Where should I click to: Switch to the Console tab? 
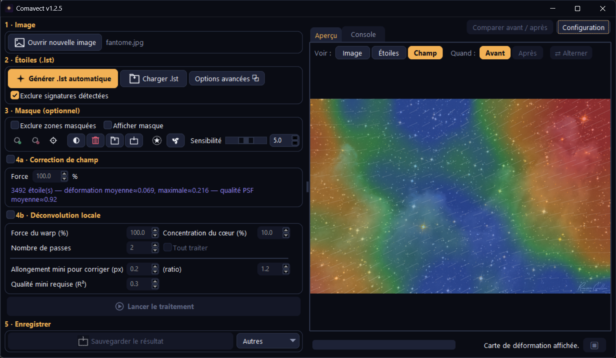(x=363, y=35)
